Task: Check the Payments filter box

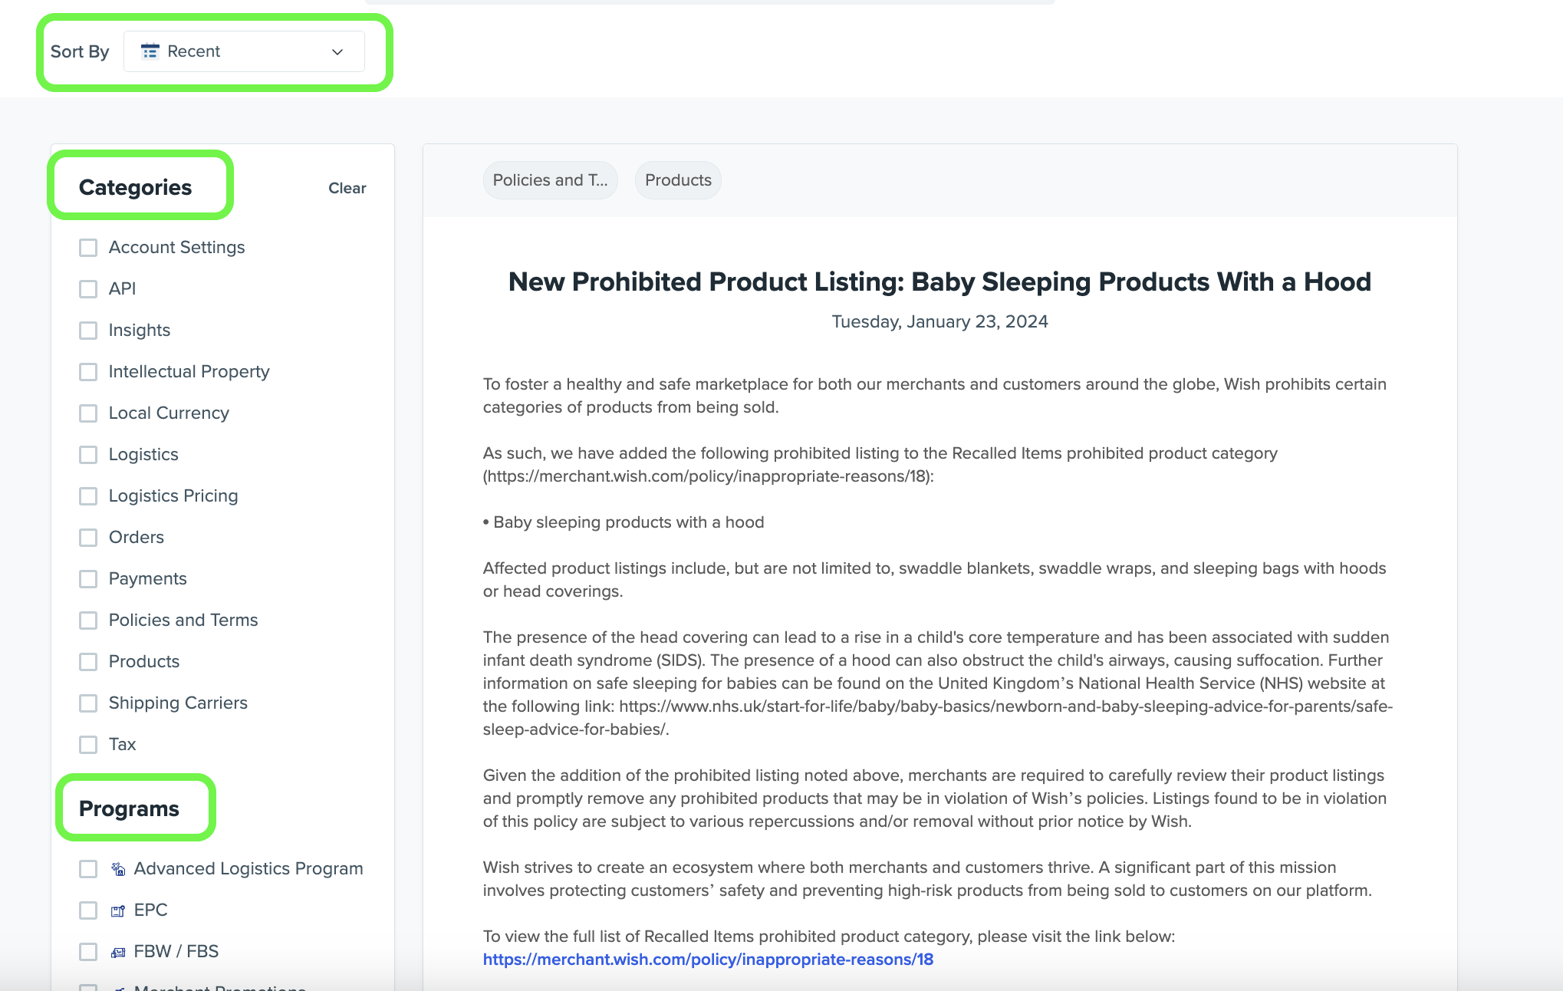Action: [x=88, y=579]
